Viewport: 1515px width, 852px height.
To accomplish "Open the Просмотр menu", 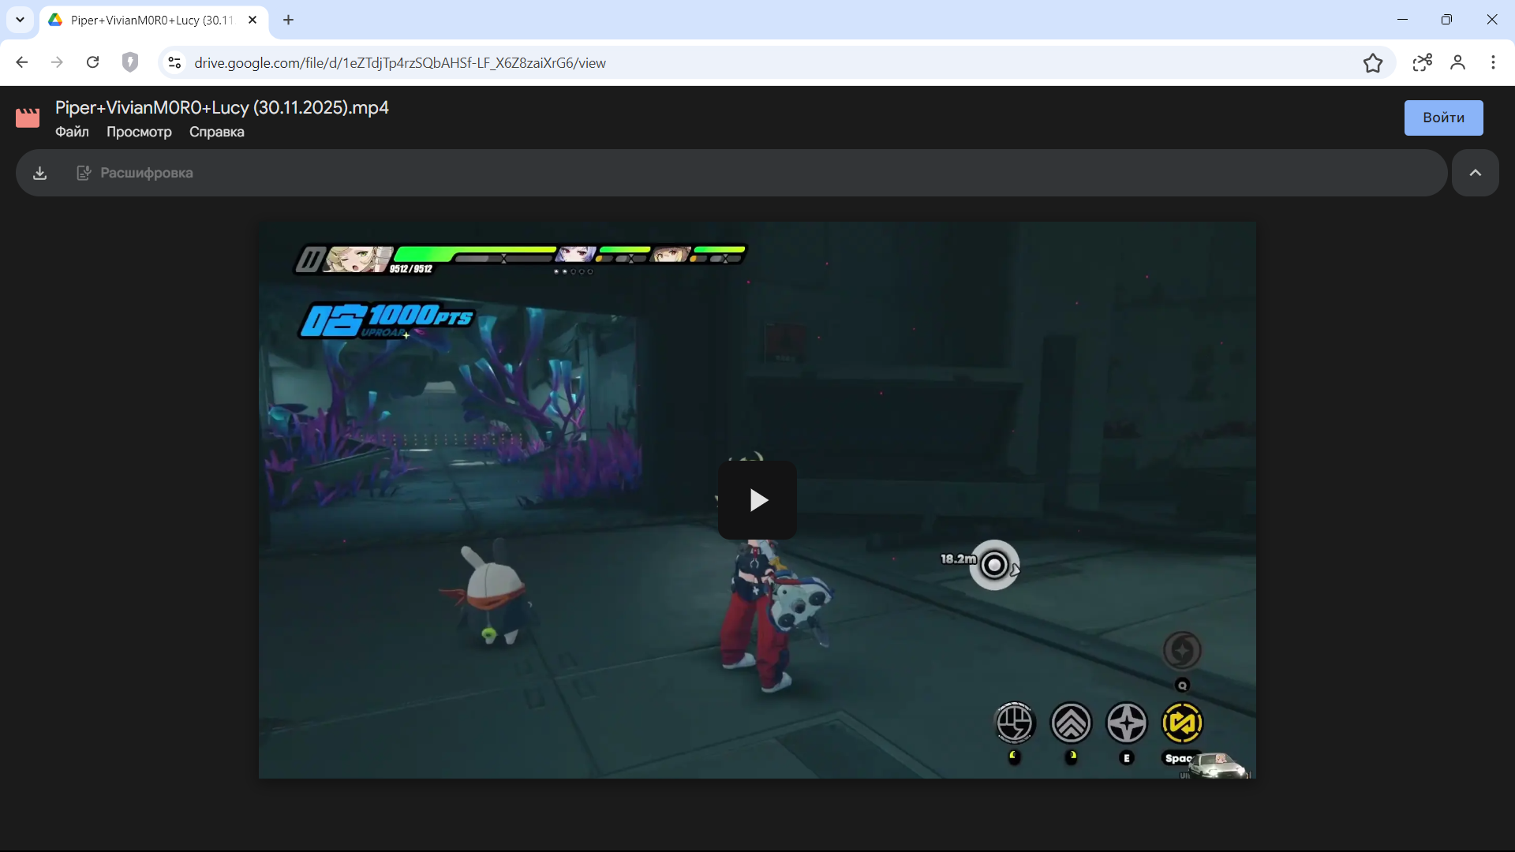I will pyautogui.click(x=139, y=132).
